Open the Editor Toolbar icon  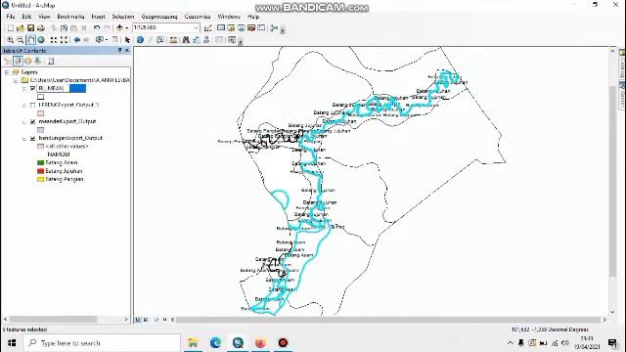click(x=208, y=28)
